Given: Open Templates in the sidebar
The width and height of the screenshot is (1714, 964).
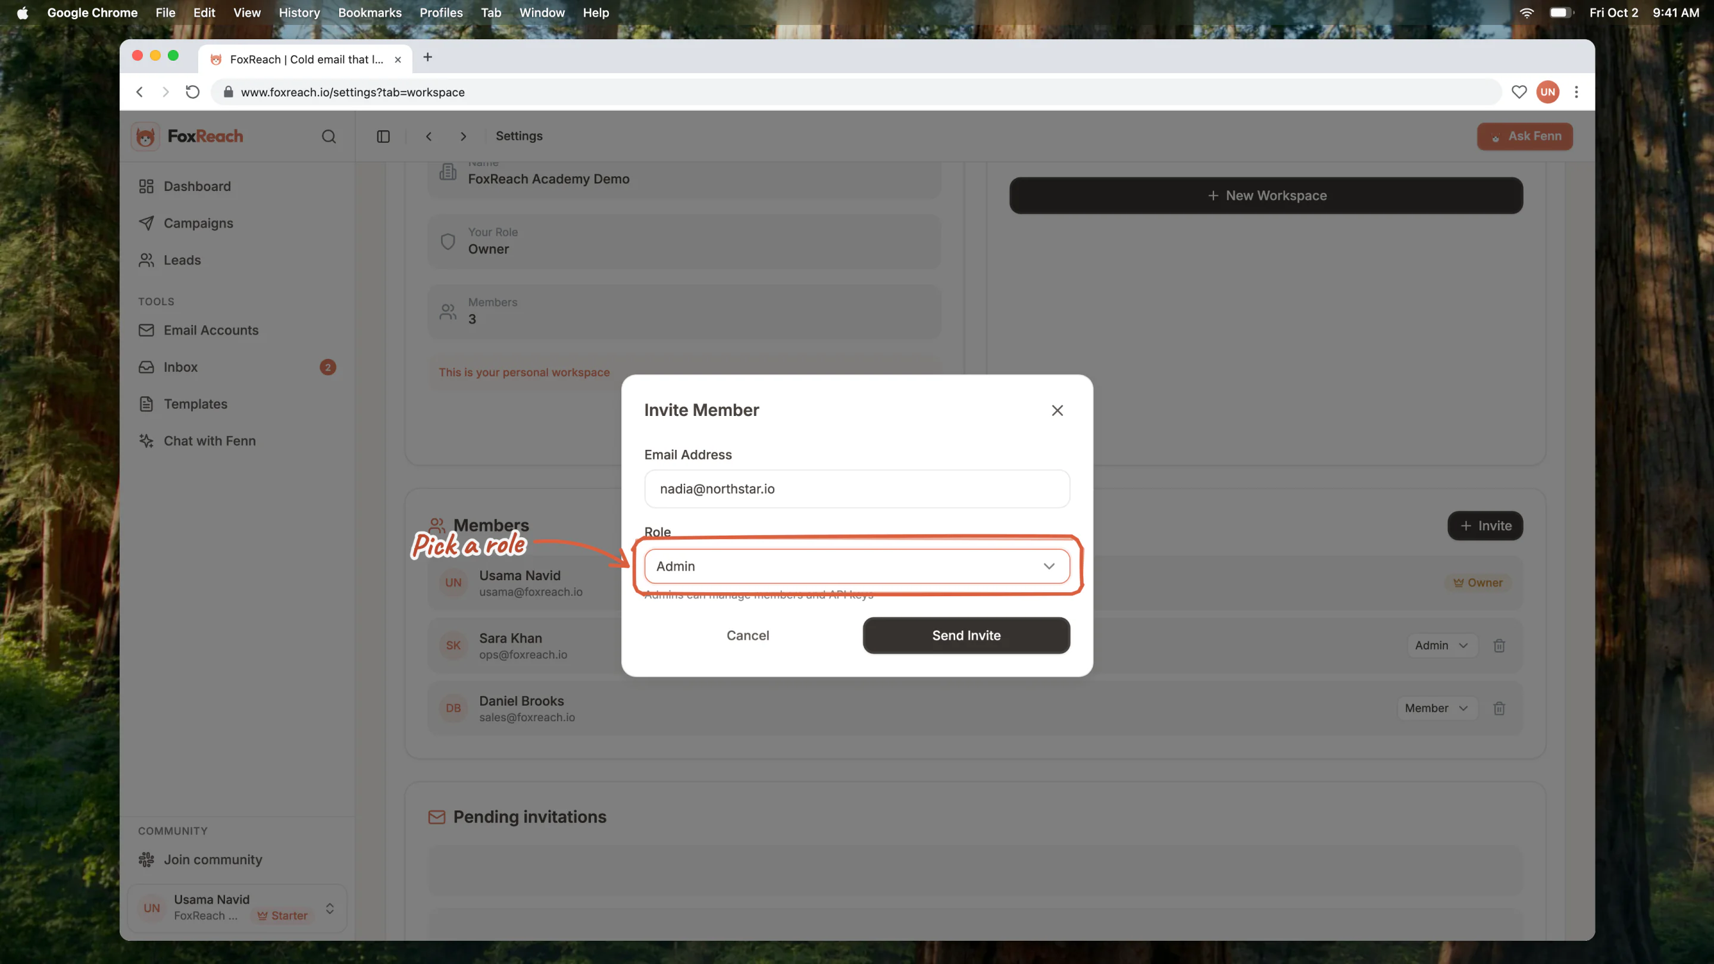Looking at the screenshot, I should [196, 404].
